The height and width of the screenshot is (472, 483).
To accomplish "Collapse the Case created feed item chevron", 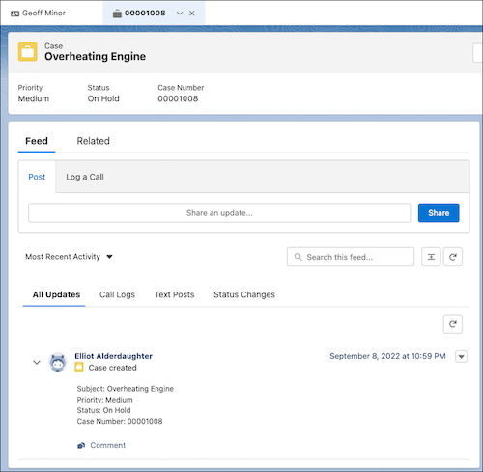I will coord(37,362).
